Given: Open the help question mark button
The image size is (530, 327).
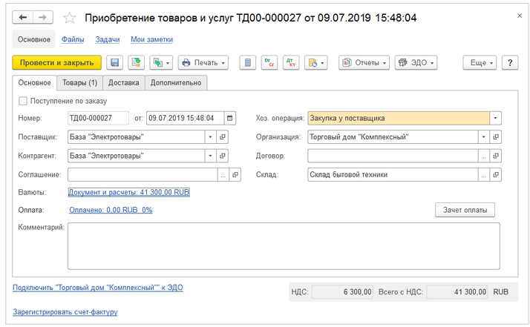Looking at the screenshot, I should (x=509, y=63).
